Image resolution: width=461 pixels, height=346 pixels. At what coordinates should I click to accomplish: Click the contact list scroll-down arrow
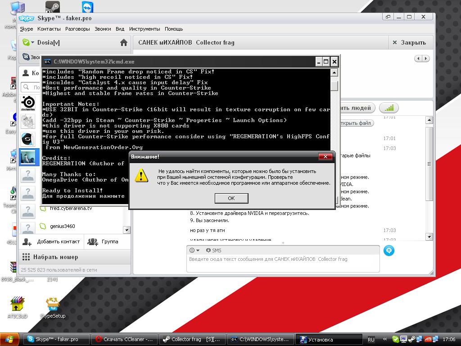pos(127,230)
